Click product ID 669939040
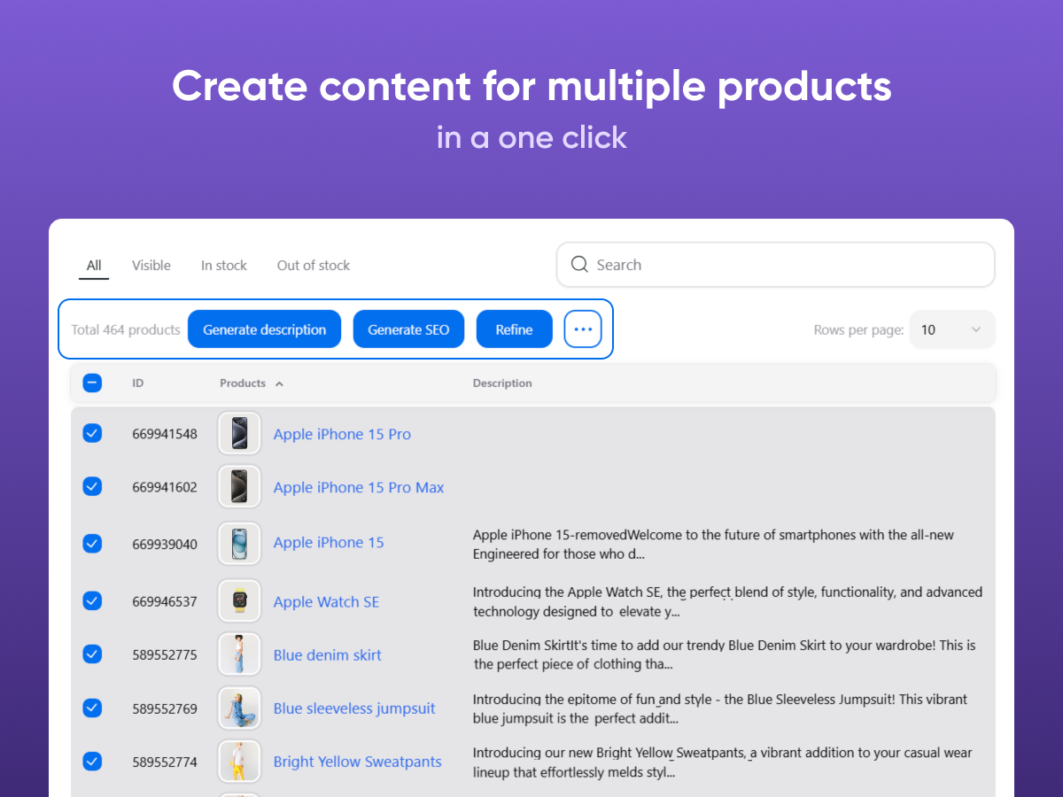The image size is (1063, 797). 165,544
